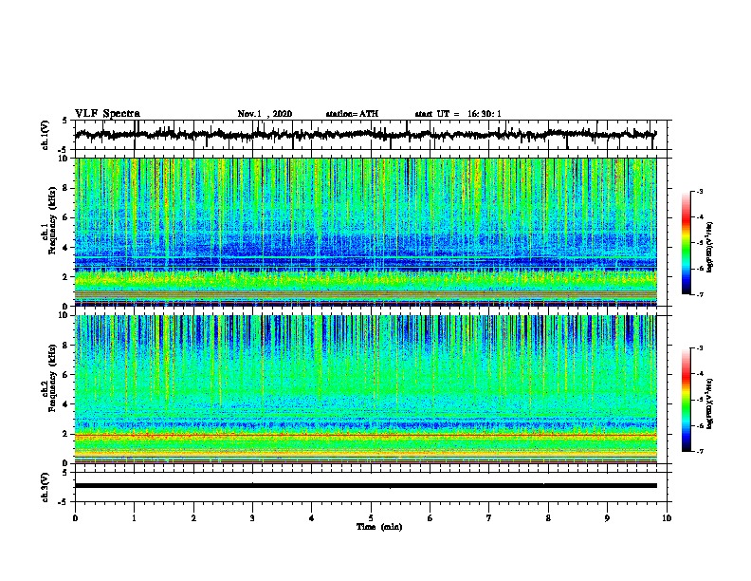Click the "8" kHz tick of ch.1 spectrogram
The width and height of the screenshot is (751, 581).
pos(65,188)
